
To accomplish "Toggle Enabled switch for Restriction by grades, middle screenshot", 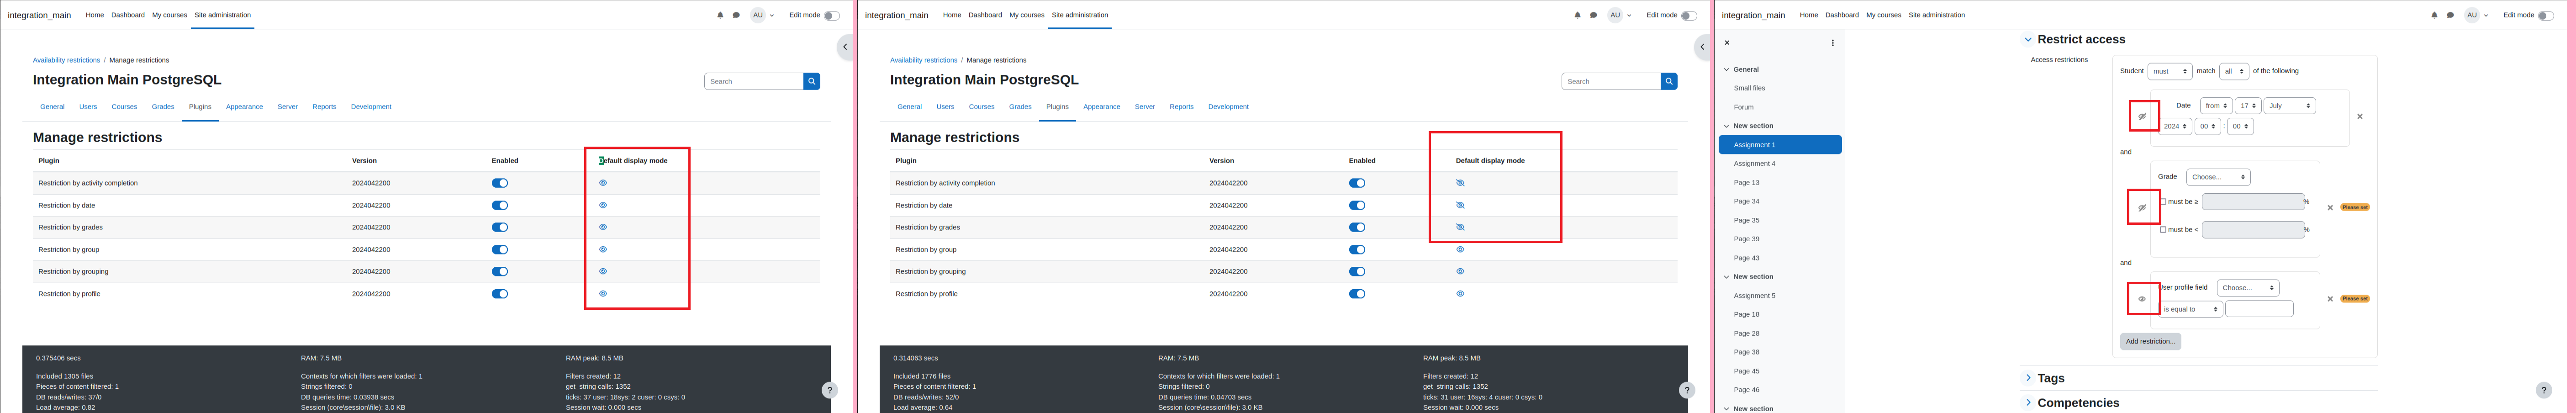I will click(x=1357, y=227).
